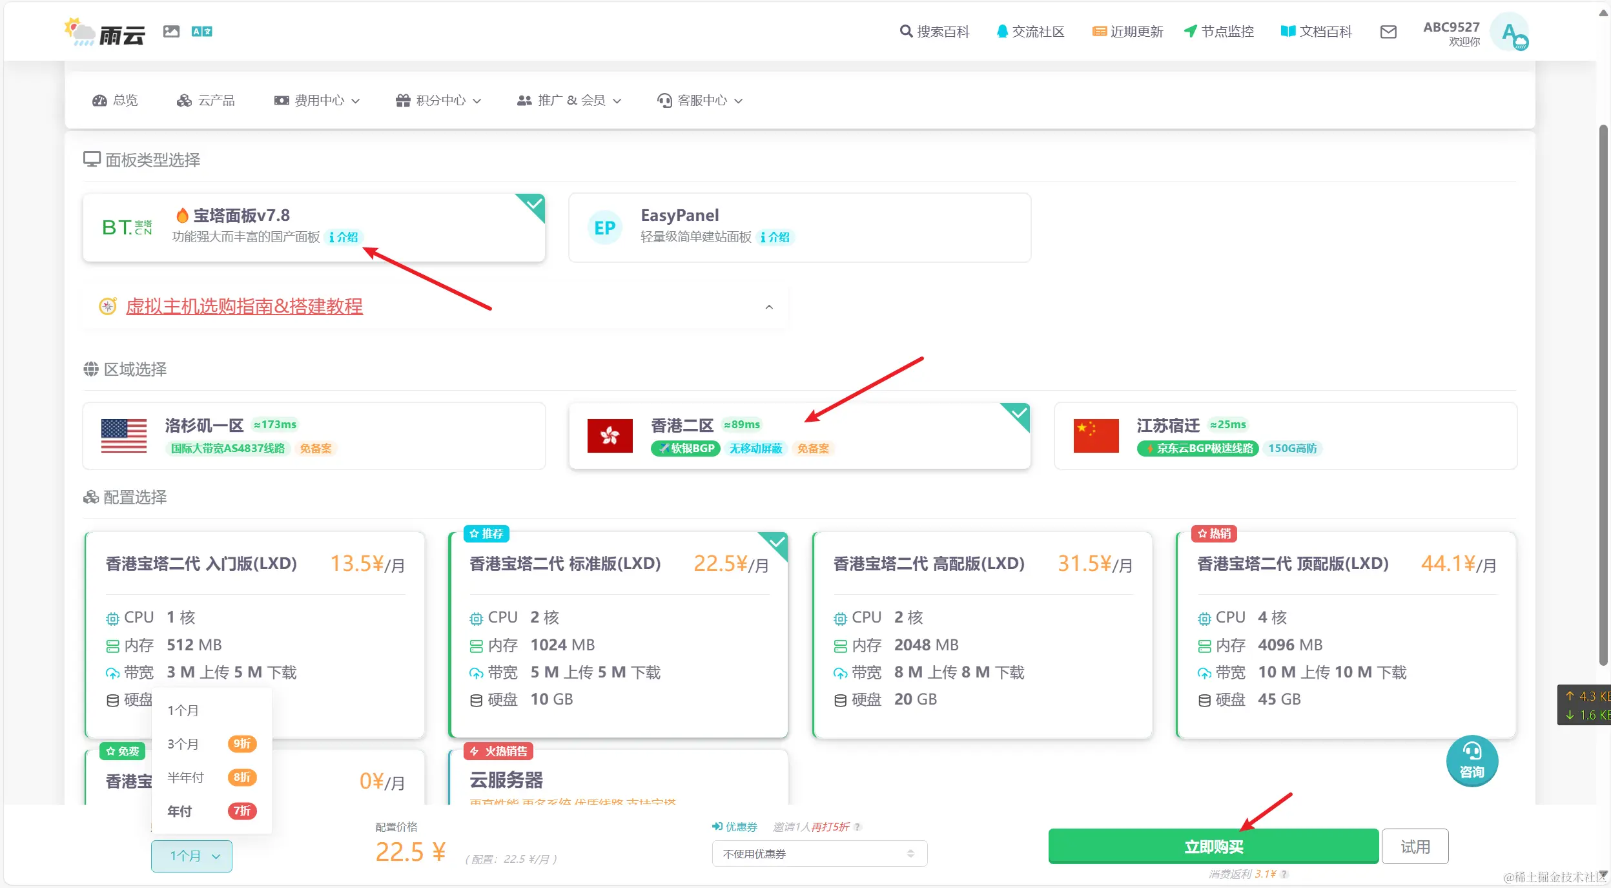Open 咨询 support chat button
The width and height of the screenshot is (1611, 888).
[x=1472, y=761]
